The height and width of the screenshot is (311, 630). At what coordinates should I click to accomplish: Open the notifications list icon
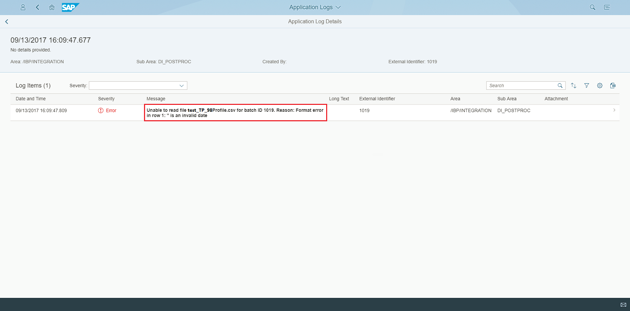tap(607, 7)
